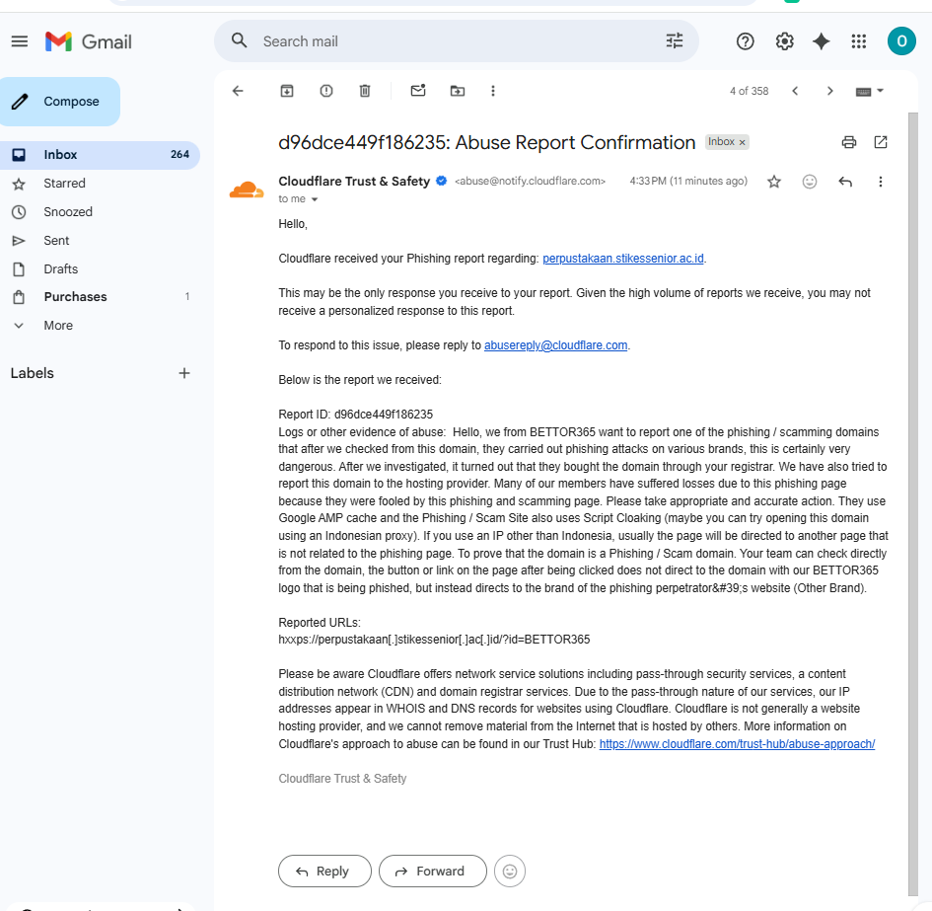Mark the email as unread
The width and height of the screenshot is (932, 911).
tap(418, 91)
